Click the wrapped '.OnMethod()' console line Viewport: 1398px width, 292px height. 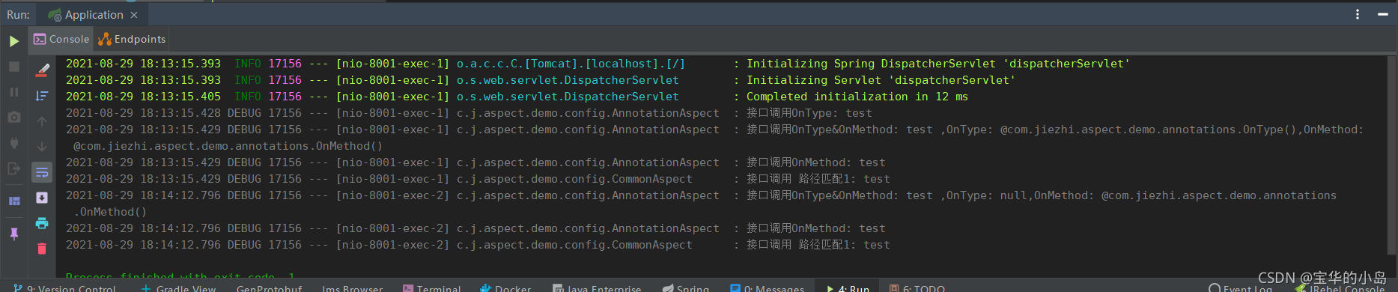pos(110,212)
